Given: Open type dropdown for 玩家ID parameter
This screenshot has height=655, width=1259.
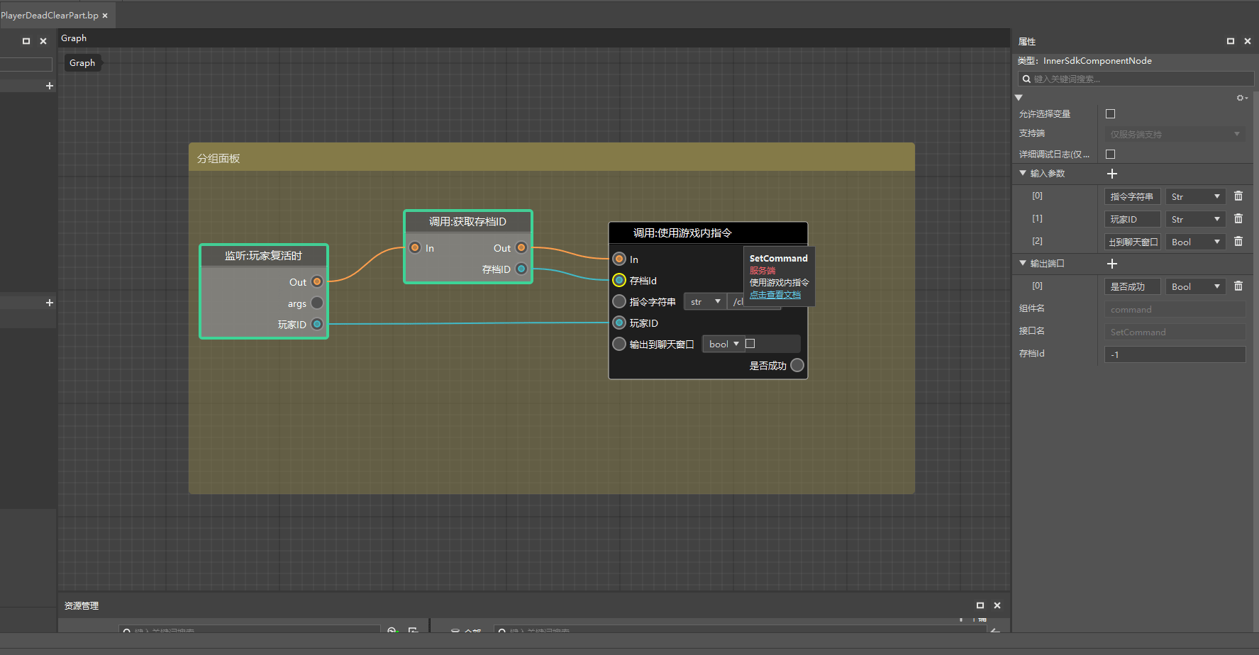Looking at the screenshot, I should tap(1196, 219).
